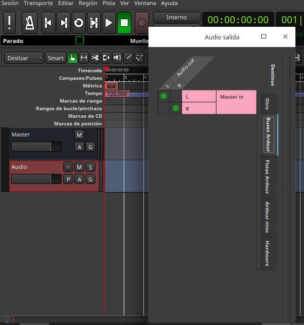Switch to the Hardware destinations tab
Viewport: 304px width, 325px height.
267,253
